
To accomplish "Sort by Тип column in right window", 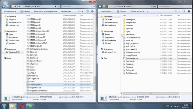I will click(x=178, y=15).
